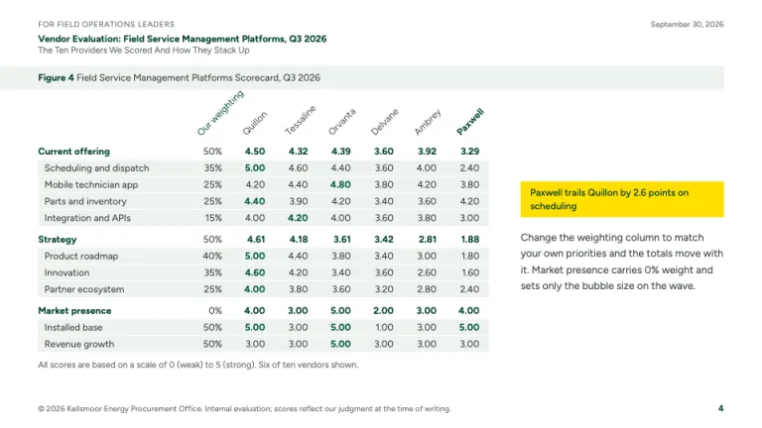Screen dimensions: 762x428
Task: Select the "Delvane" column header
Action: pyautogui.click(x=384, y=121)
